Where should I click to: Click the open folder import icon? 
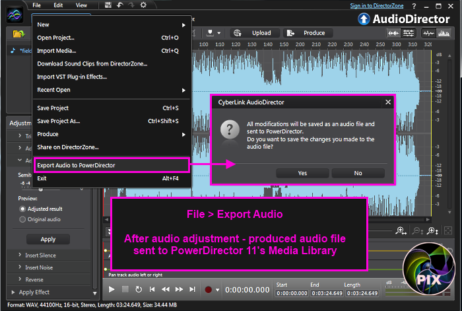[x=18, y=34]
